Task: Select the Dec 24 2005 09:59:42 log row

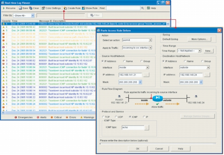Action: click(x=48, y=27)
